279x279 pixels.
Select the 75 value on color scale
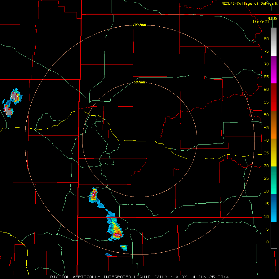[x=266, y=51]
